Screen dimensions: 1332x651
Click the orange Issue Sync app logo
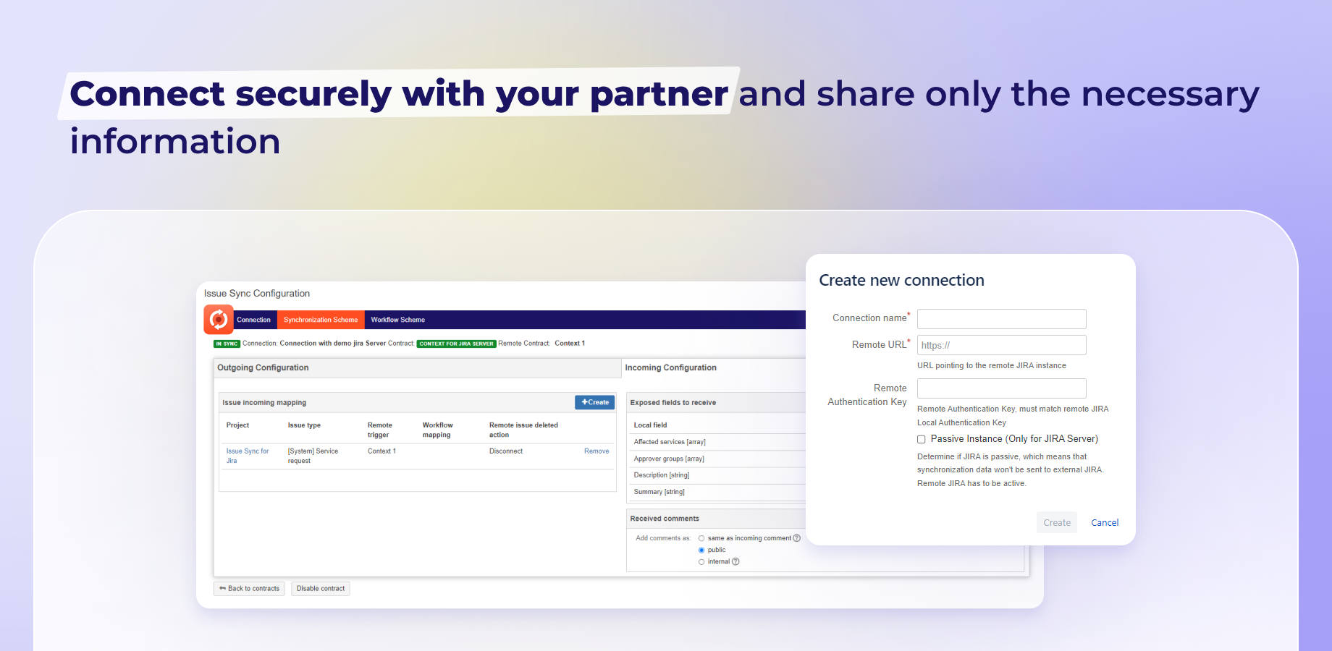pos(219,320)
